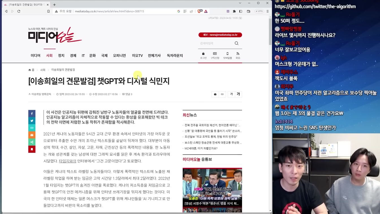Open Google translate icon in address bar

point(179,11)
